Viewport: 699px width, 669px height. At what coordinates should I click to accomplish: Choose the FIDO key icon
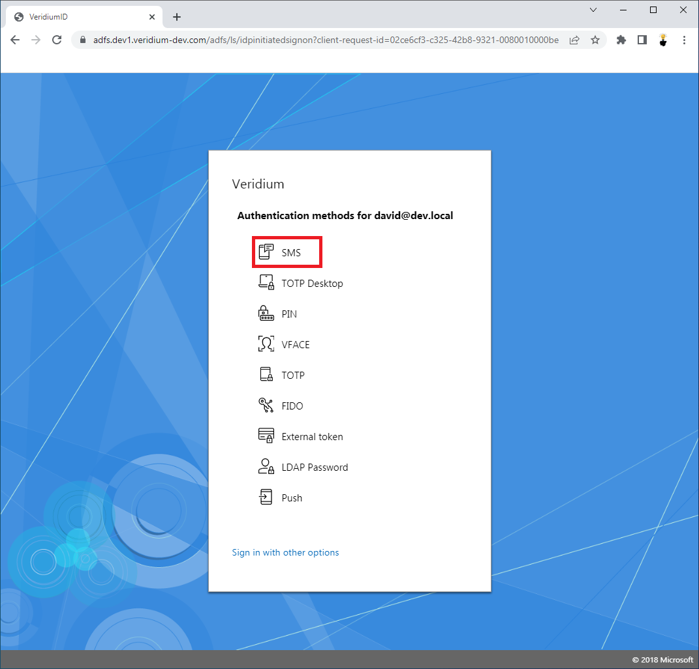(266, 406)
